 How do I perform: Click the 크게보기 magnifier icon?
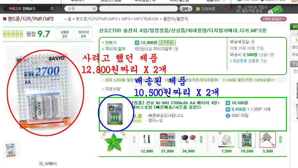pos(41,164)
